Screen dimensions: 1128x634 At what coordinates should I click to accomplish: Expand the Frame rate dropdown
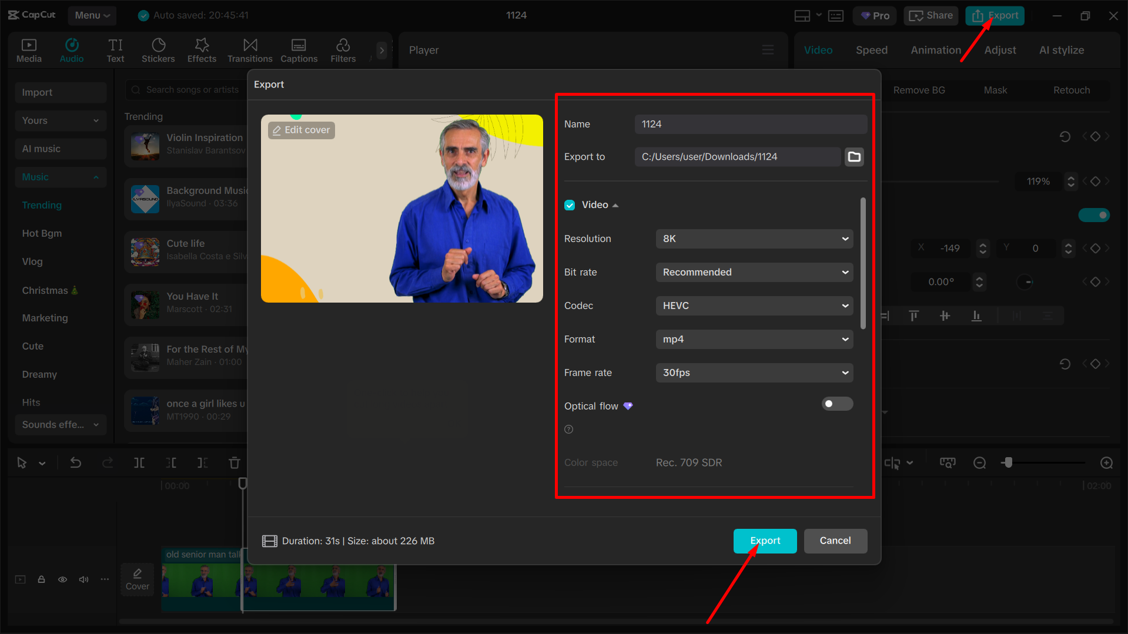(754, 373)
